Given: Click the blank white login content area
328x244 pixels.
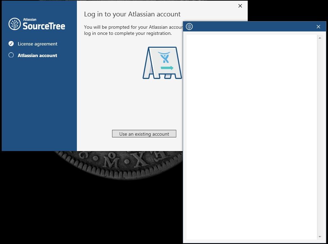Looking at the screenshot, I should pos(249,137).
